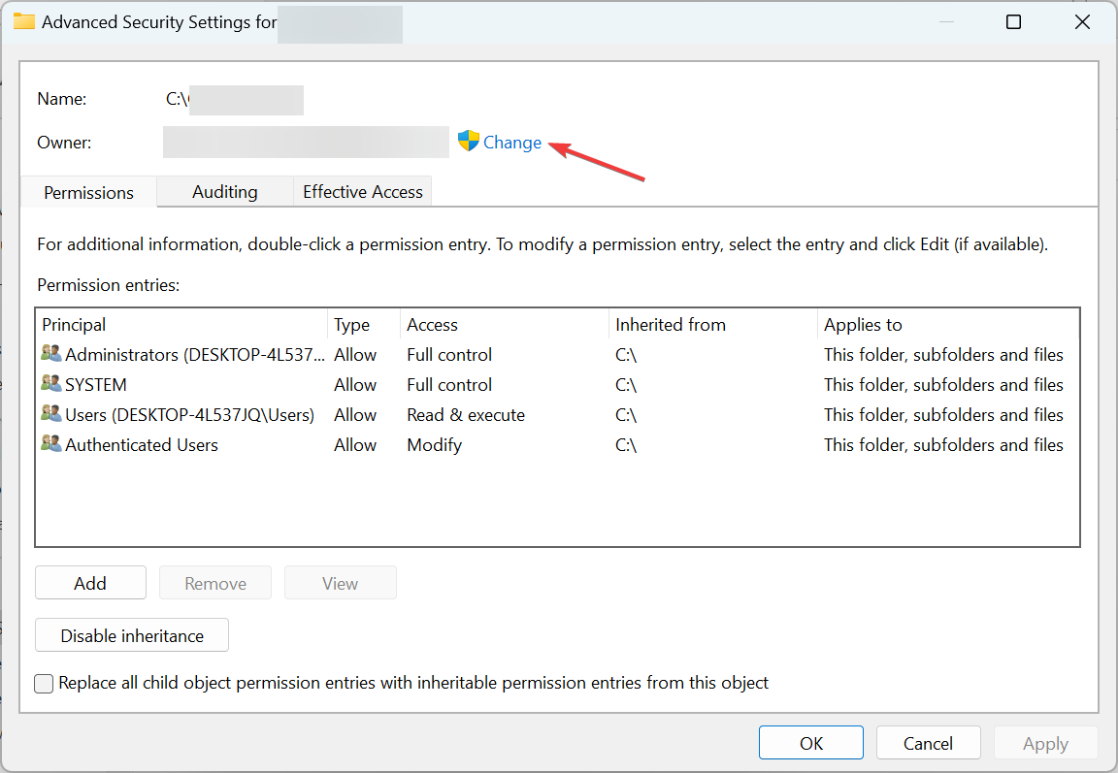Confirm with the OK button
This screenshot has width=1118, height=773.
811,743
